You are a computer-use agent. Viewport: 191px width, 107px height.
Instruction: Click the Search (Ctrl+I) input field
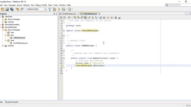(180, 5)
